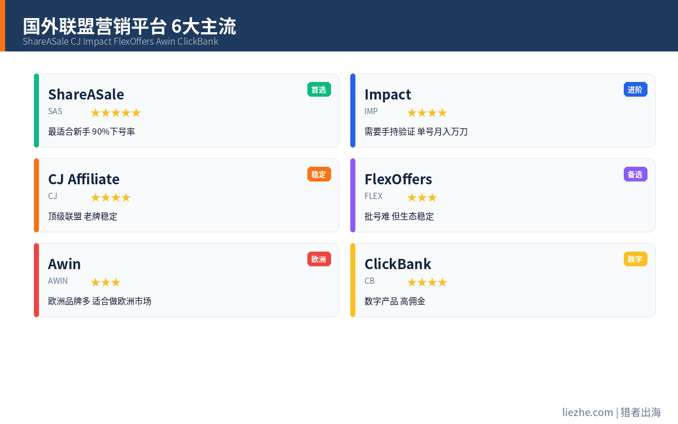Image resolution: width=678 pixels, height=424 pixels.
Task: Click the ClickBank four-star rating
Action: pos(427,282)
